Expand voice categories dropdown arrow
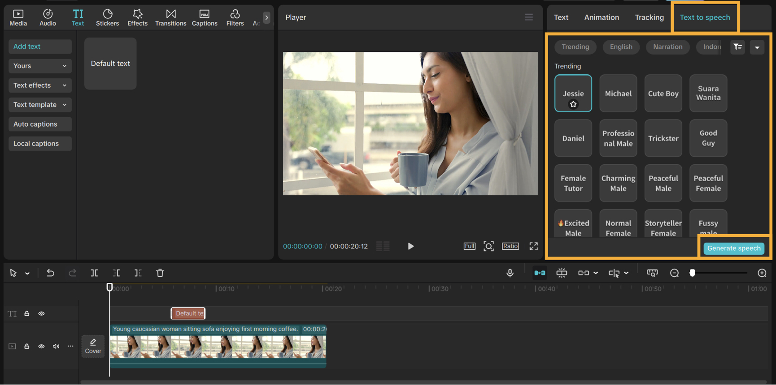Screen dimensions: 776x385 click(x=757, y=47)
